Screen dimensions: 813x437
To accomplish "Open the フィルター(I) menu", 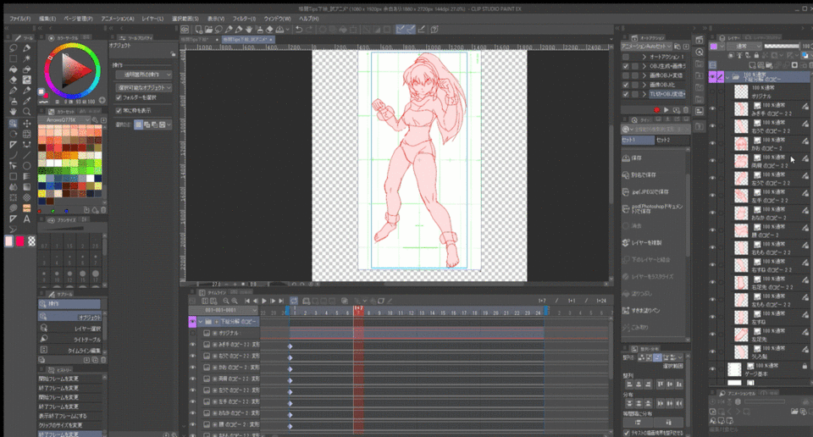I will pos(243,18).
